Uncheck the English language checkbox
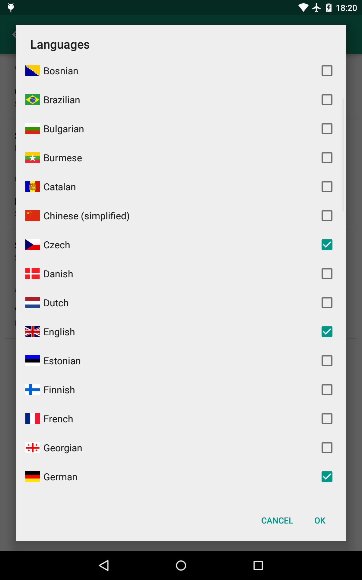This screenshot has height=580, width=362. (x=327, y=332)
